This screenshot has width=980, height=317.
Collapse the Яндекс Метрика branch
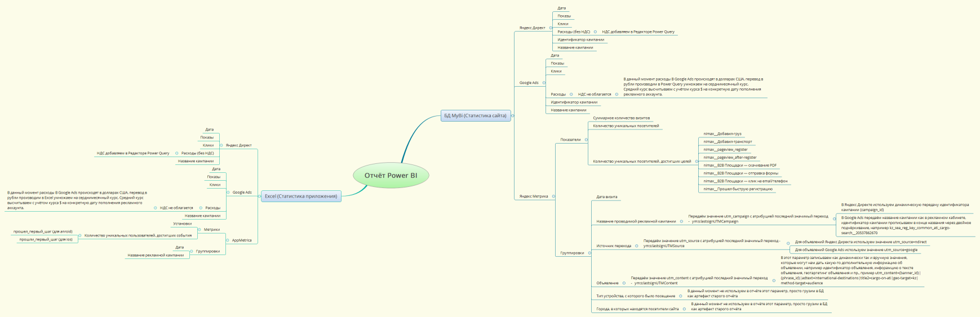(x=553, y=197)
